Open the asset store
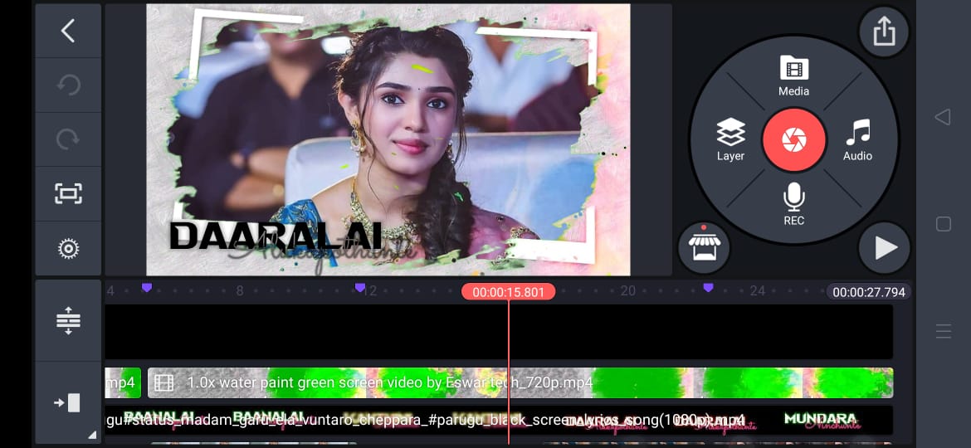The height and width of the screenshot is (448, 971). [704, 247]
